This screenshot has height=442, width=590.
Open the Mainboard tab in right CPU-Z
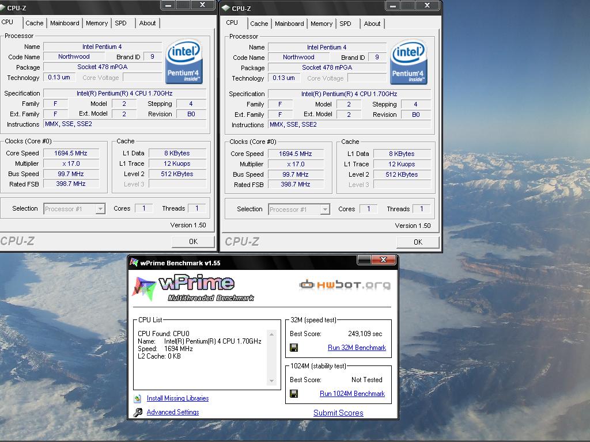(x=289, y=24)
